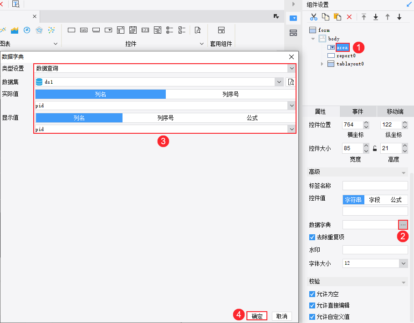Click the 套用组件 template icon
Viewport: 414px width, 323px height.
point(221,30)
